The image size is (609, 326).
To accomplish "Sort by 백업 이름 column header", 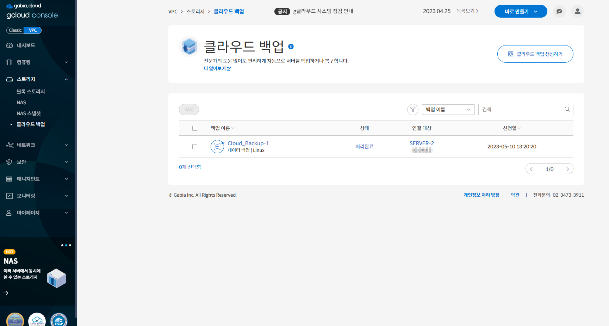I will tap(222, 128).
